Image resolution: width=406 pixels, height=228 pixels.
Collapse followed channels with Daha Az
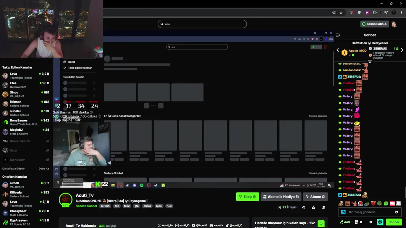coord(44,169)
